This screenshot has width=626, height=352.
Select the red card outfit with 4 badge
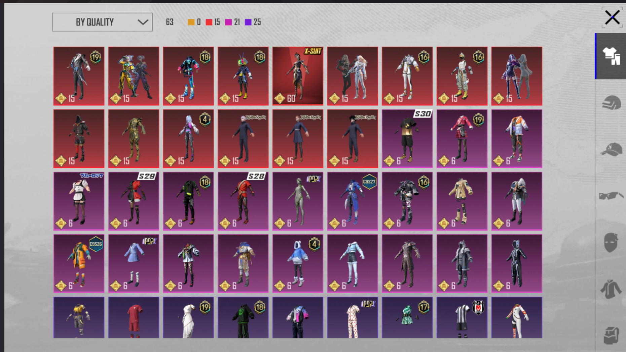(x=188, y=139)
